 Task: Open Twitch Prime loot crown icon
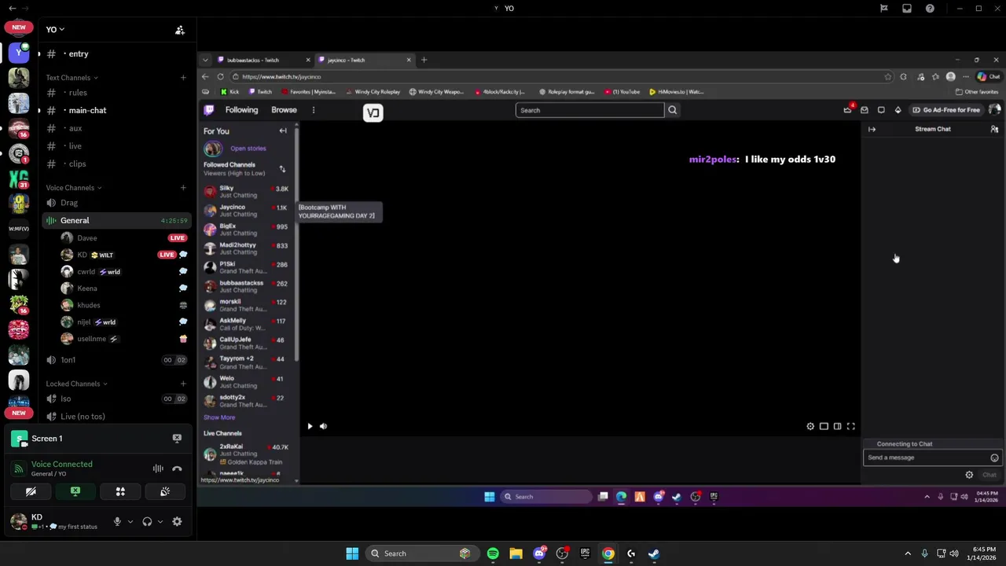(848, 110)
